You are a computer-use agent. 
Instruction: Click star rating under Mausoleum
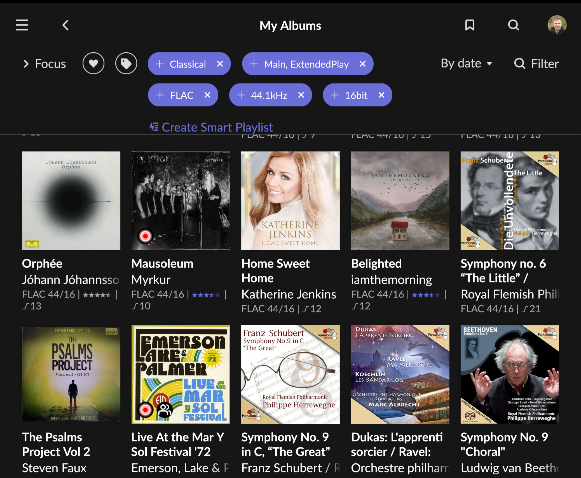(x=206, y=295)
